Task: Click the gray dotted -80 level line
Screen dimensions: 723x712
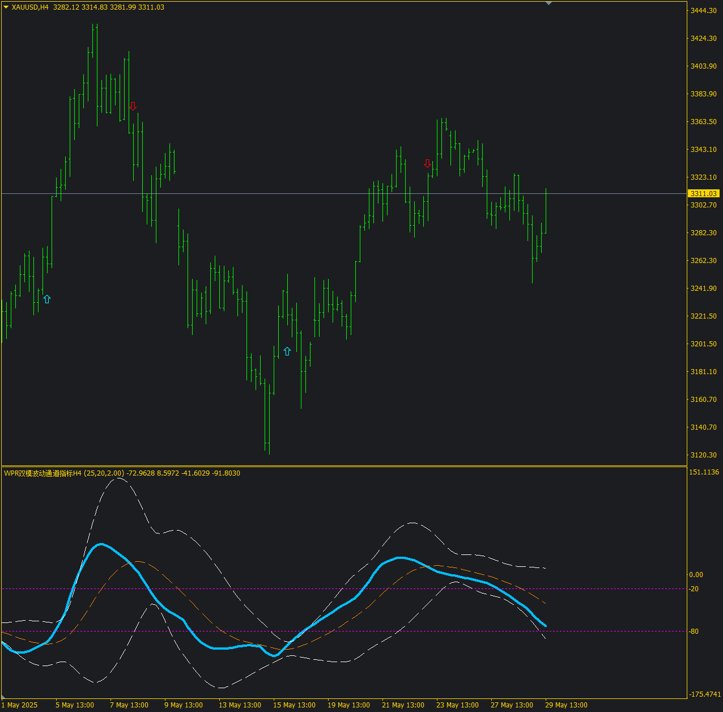Action: coord(344,632)
